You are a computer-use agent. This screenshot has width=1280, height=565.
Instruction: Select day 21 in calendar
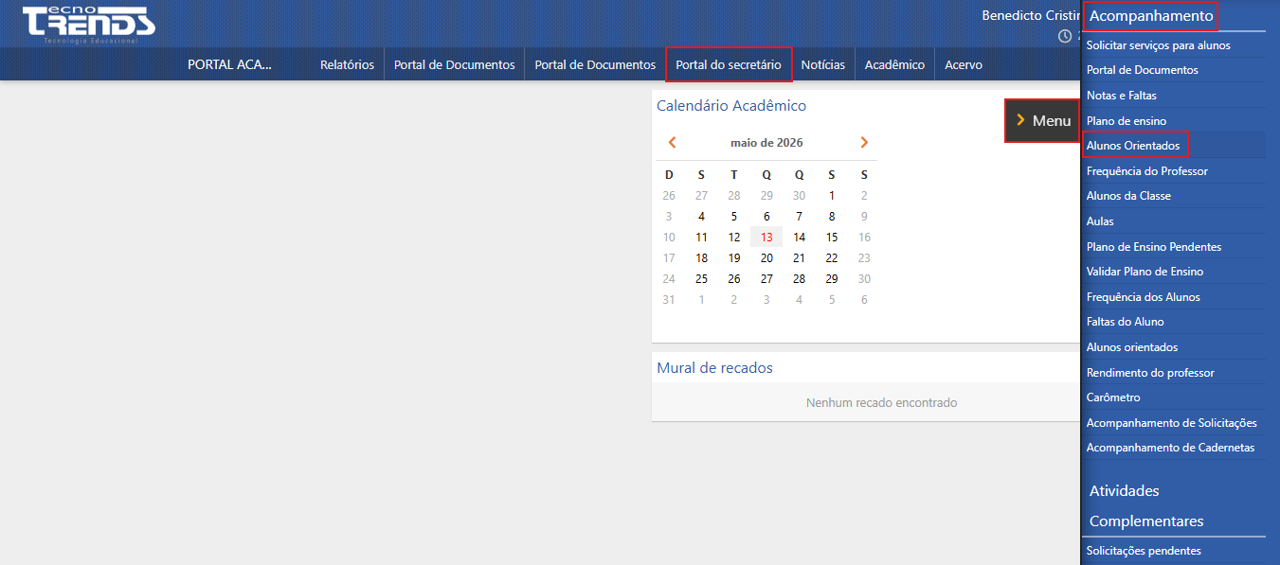(x=799, y=258)
